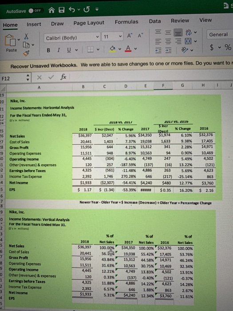Open the Insert ribbon tab
The image size is (233, 311).
(x=34, y=24)
